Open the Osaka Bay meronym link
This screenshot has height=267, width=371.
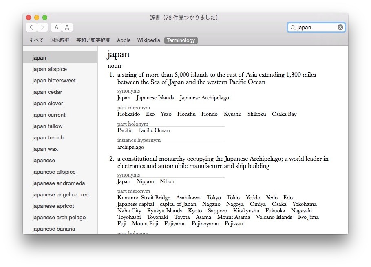[284, 114]
